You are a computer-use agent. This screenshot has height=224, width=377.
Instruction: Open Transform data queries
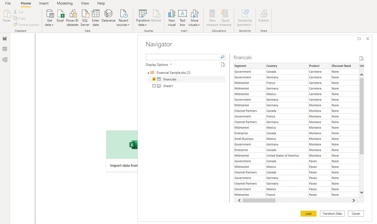[143, 18]
